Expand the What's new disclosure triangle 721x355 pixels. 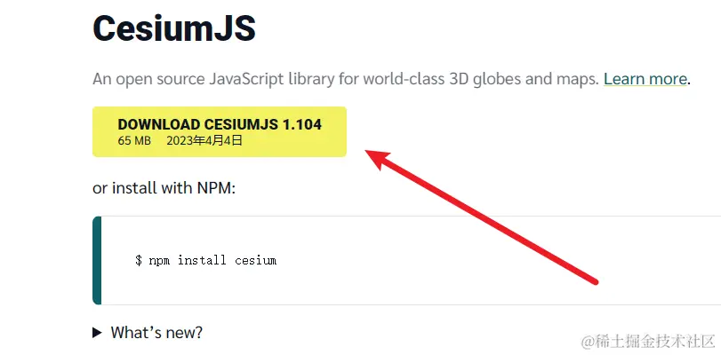coord(97,333)
